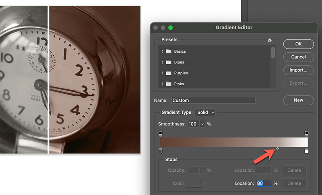Open the Presets gear settings menu
This screenshot has height=195, width=322.
270,40
